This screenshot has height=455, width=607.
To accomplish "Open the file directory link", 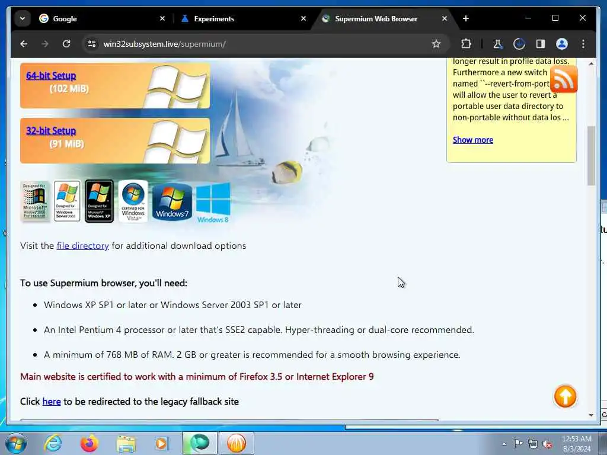I will click(82, 246).
